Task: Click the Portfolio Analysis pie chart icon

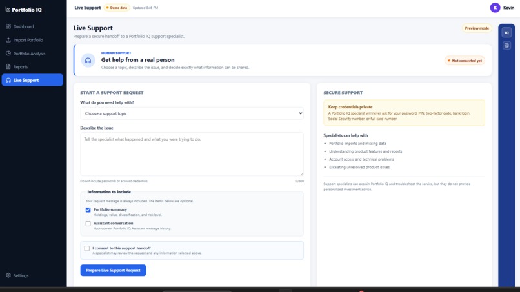Action: point(8,53)
